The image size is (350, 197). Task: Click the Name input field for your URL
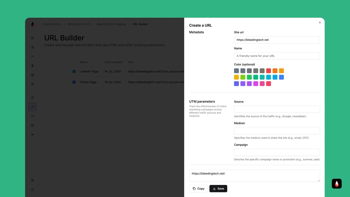point(276,56)
